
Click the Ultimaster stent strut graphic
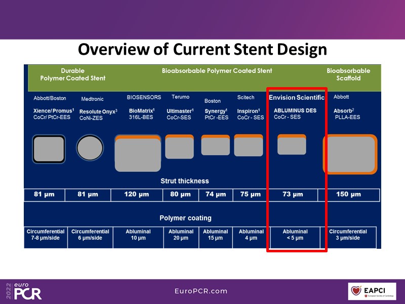tap(180, 147)
